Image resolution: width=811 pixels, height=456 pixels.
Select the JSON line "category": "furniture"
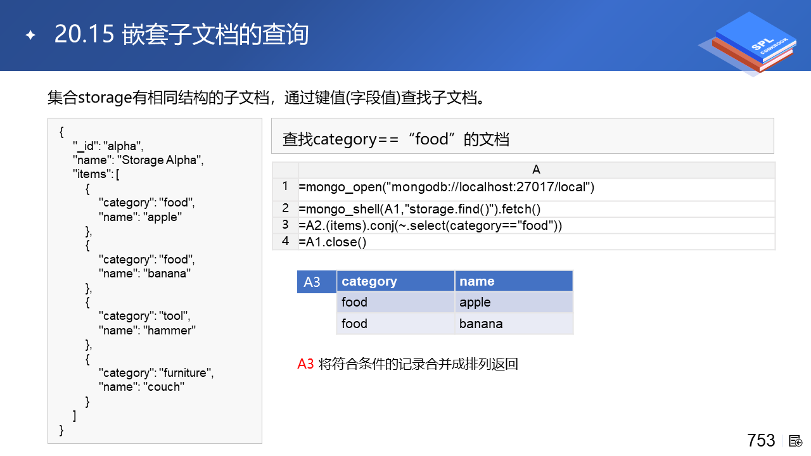click(156, 373)
